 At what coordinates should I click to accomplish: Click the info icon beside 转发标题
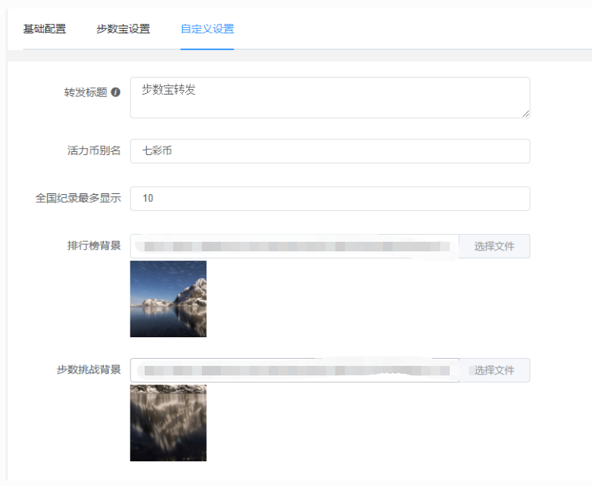(116, 91)
